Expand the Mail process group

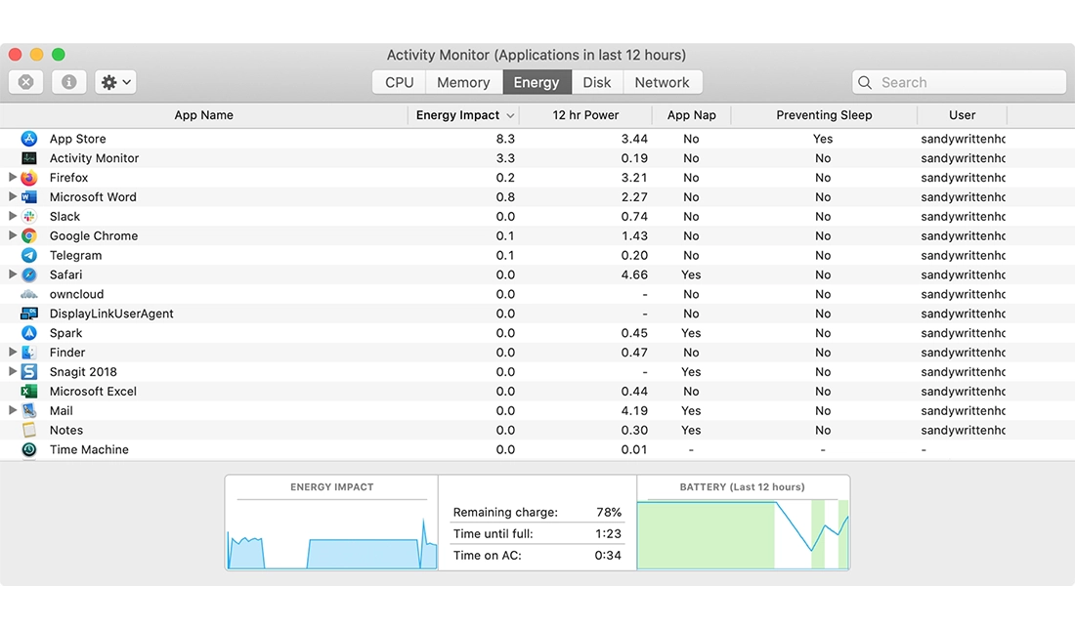coord(13,411)
